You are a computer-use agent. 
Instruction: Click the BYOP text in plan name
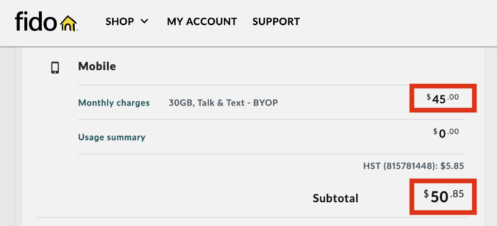click(265, 103)
